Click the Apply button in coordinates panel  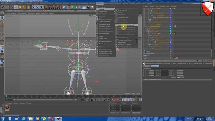(x=137, y=113)
